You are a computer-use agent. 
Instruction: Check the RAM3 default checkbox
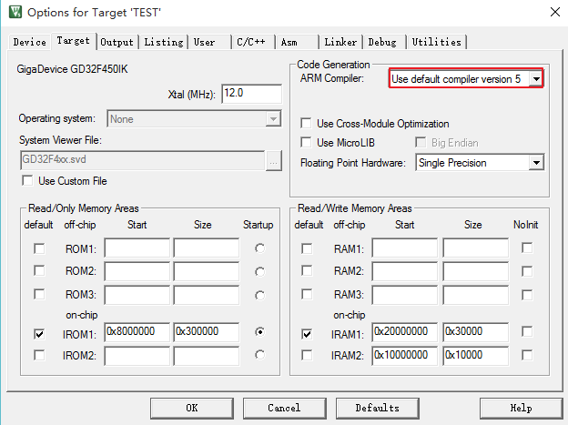(307, 294)
